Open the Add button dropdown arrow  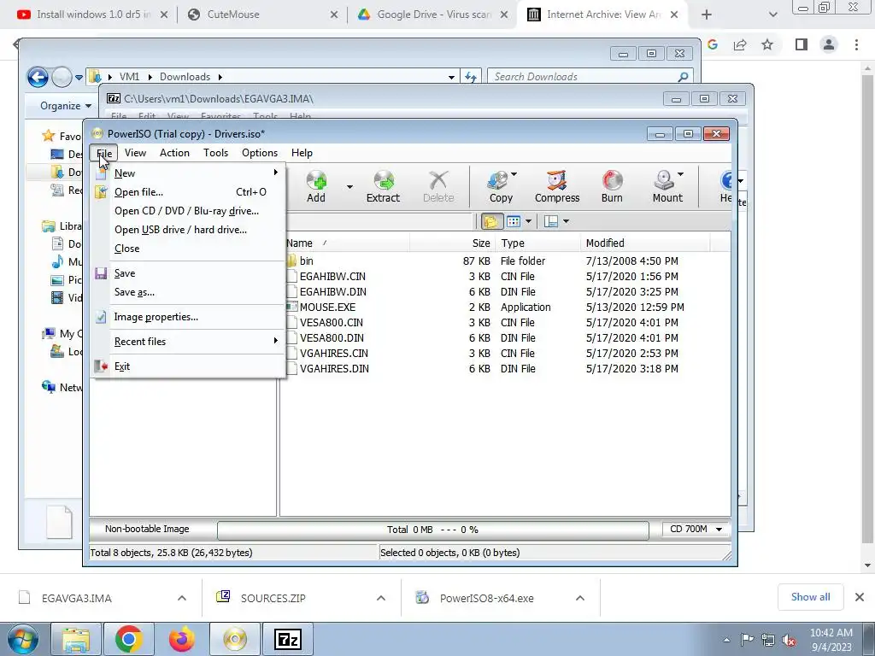(x=349, y=187)
